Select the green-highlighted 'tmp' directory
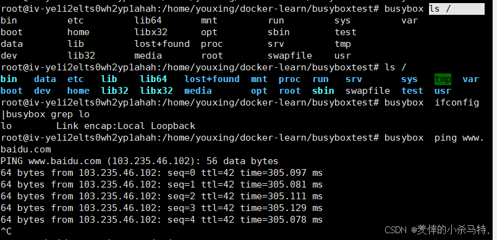Viewport: 497px width, 240px height. (x=443, y=80)
